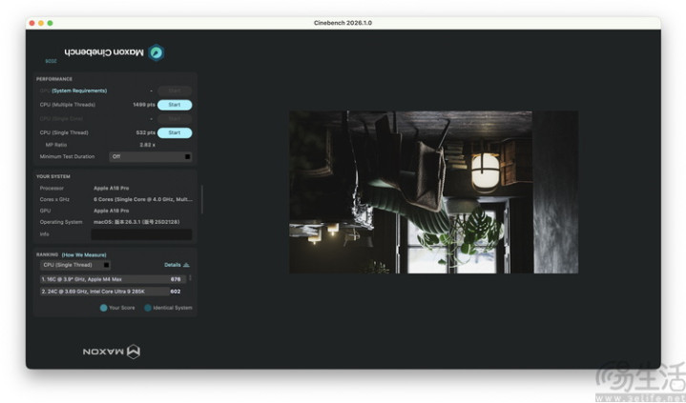Click the PERFORMANCE section header
This screenshot has width=686, height=403.
click(x=54, y=79)
